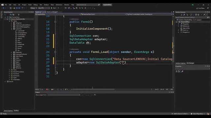Select the PostalCode column
This screenshot has height=118, width=211.
pyautogui.click(x=21, y=45)
